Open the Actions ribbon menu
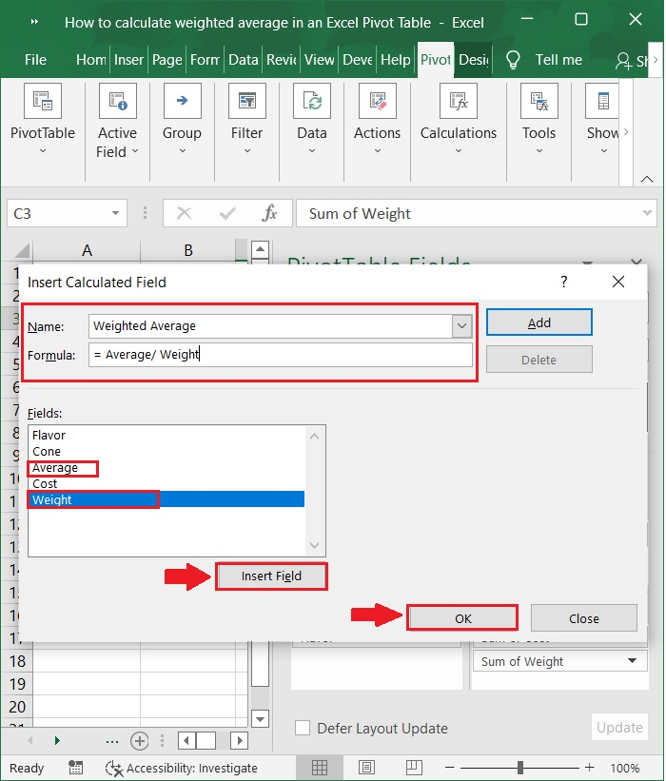 (377, 120)
